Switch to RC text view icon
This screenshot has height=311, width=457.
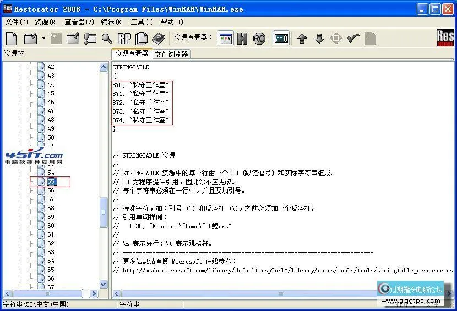click(259, 38)
